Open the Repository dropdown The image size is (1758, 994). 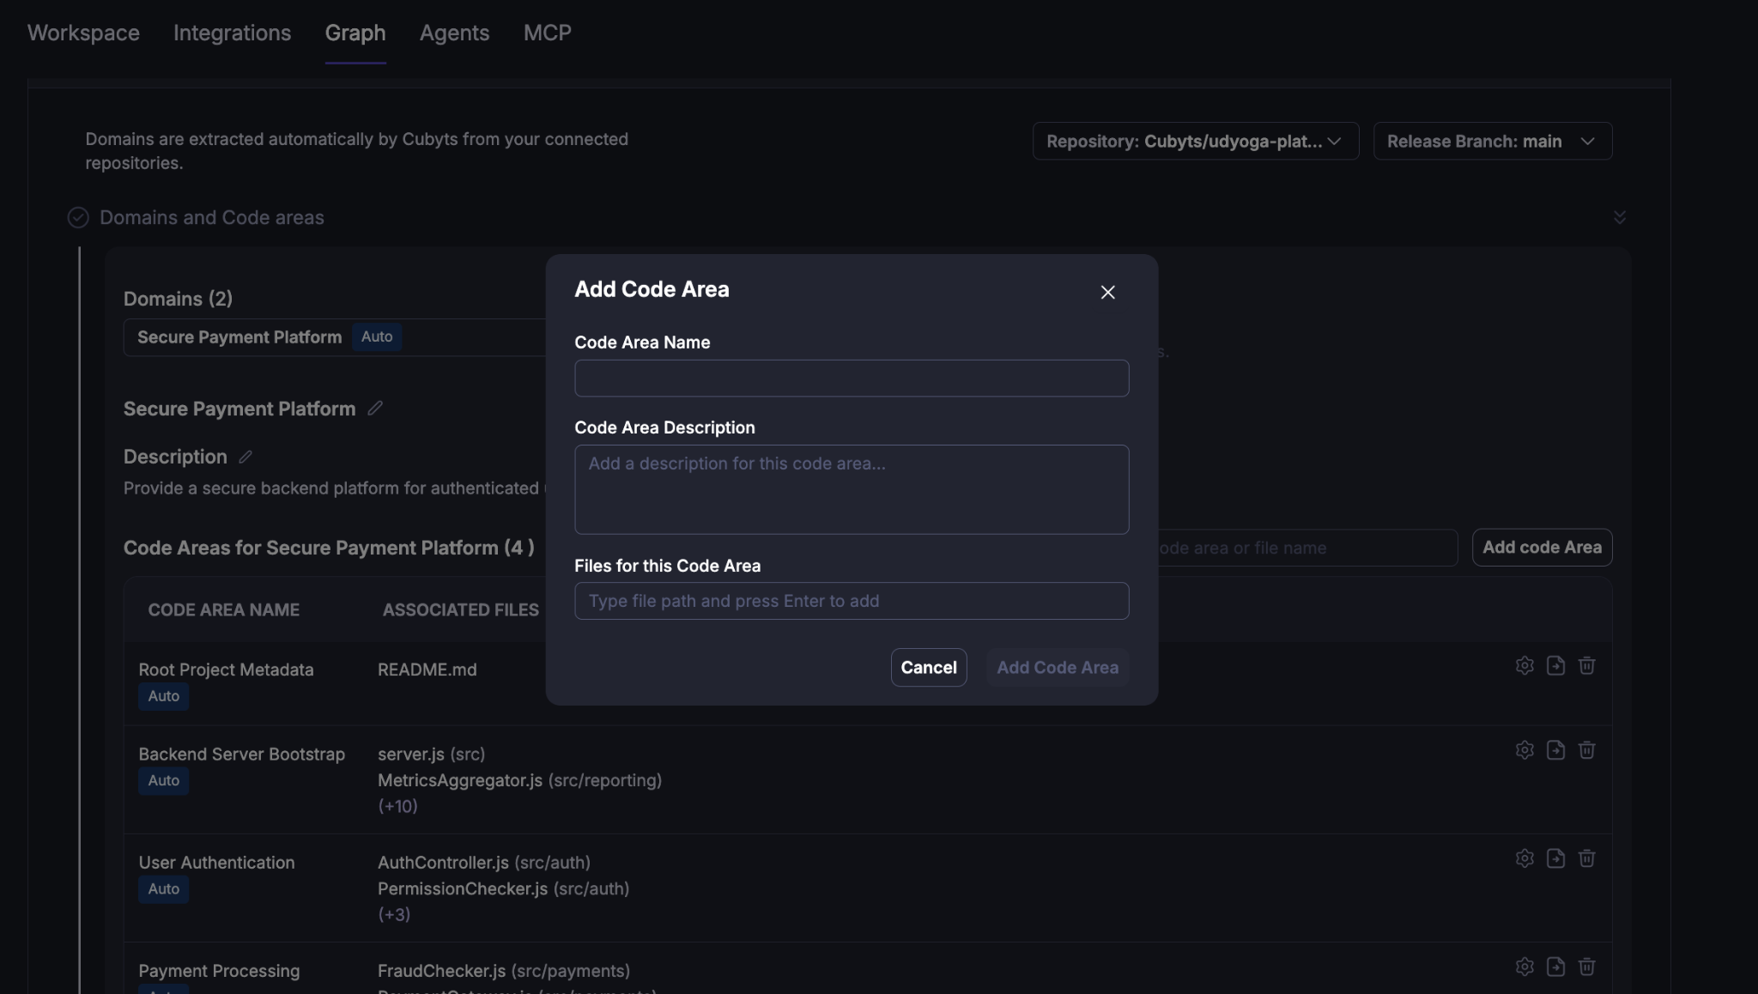1195,141
